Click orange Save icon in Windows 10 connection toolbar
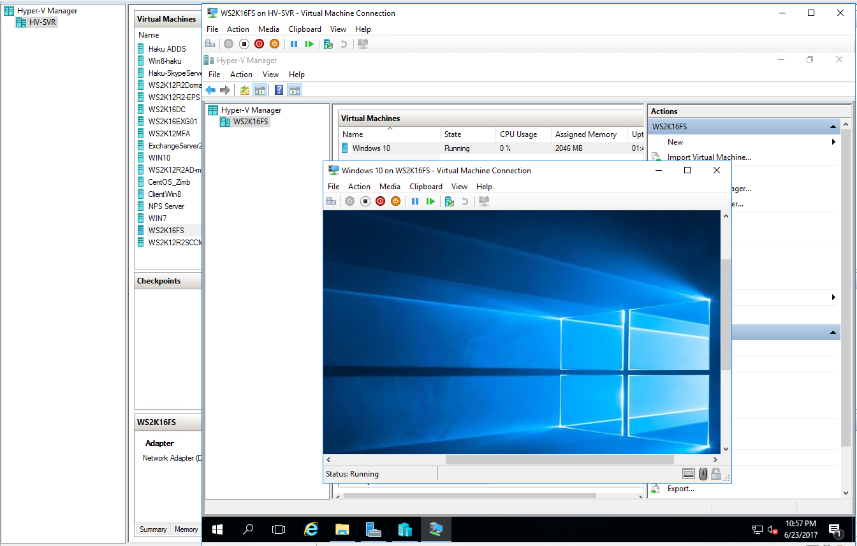Screen dimensions: 857x546 pos(395,201)
